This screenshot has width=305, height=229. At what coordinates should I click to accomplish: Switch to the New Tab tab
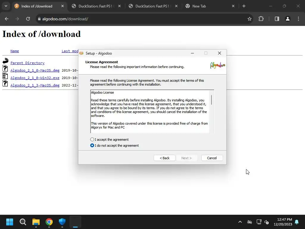199,6
